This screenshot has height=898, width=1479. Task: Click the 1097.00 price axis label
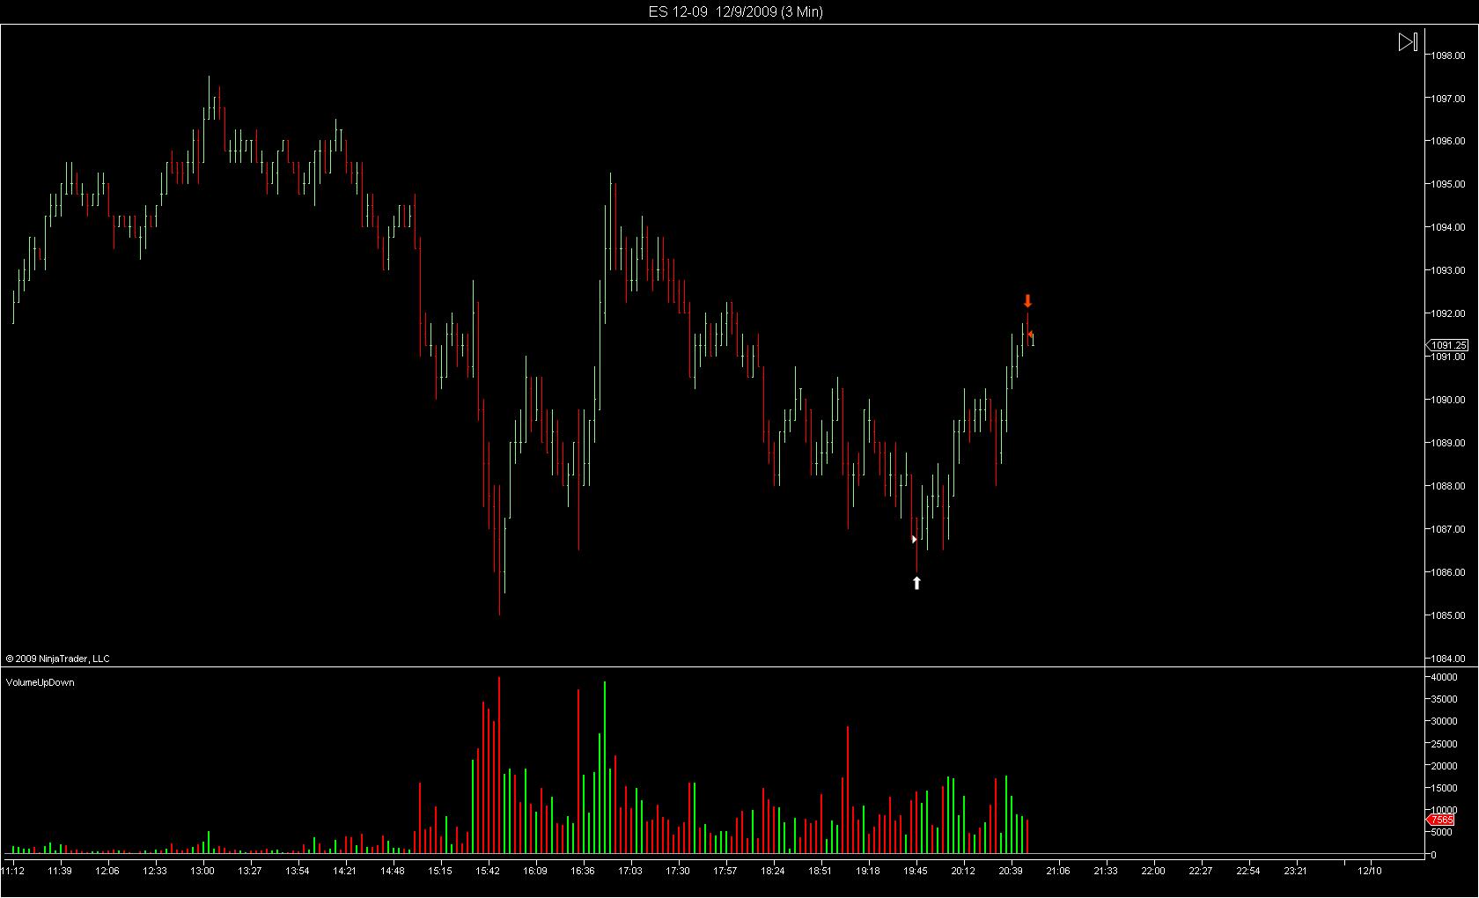click(1448, 99)
